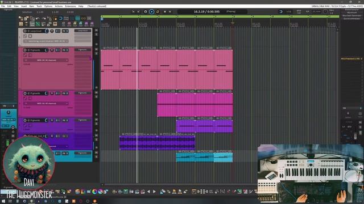Click the webcam keyboard video thumbnail
The width and height of the screenshot is (364, 204).
pyautogui.click(x=311, y=174)
